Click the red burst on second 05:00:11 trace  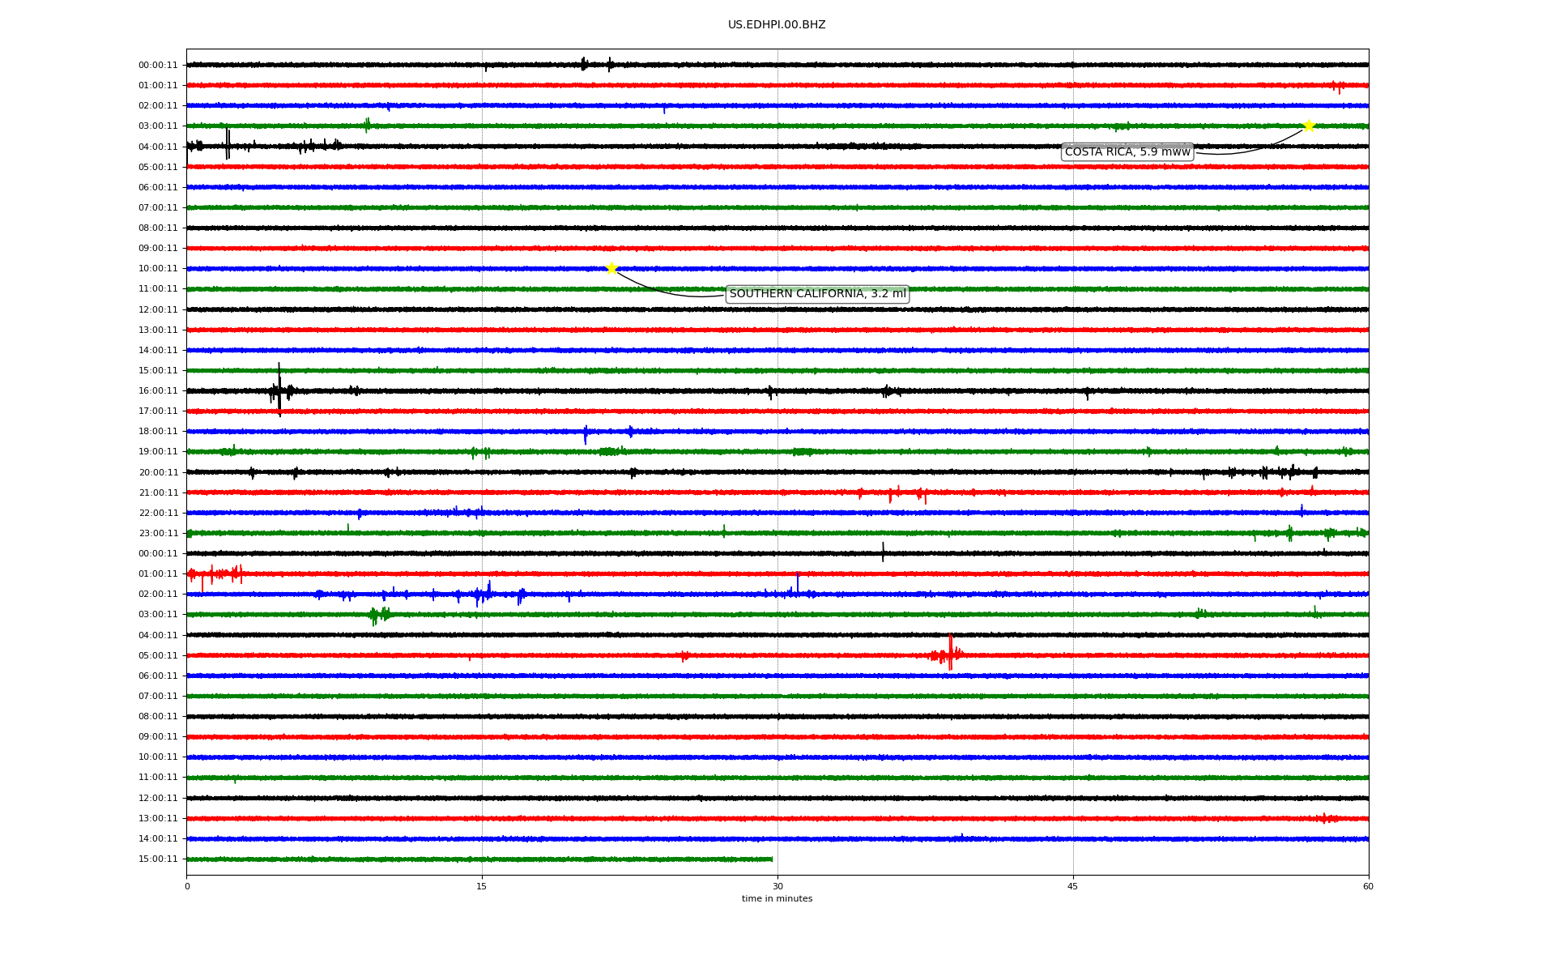(x=950, y=653)
